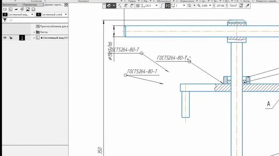
Task: Click the icon left of value 1
Action: [173, 6]
